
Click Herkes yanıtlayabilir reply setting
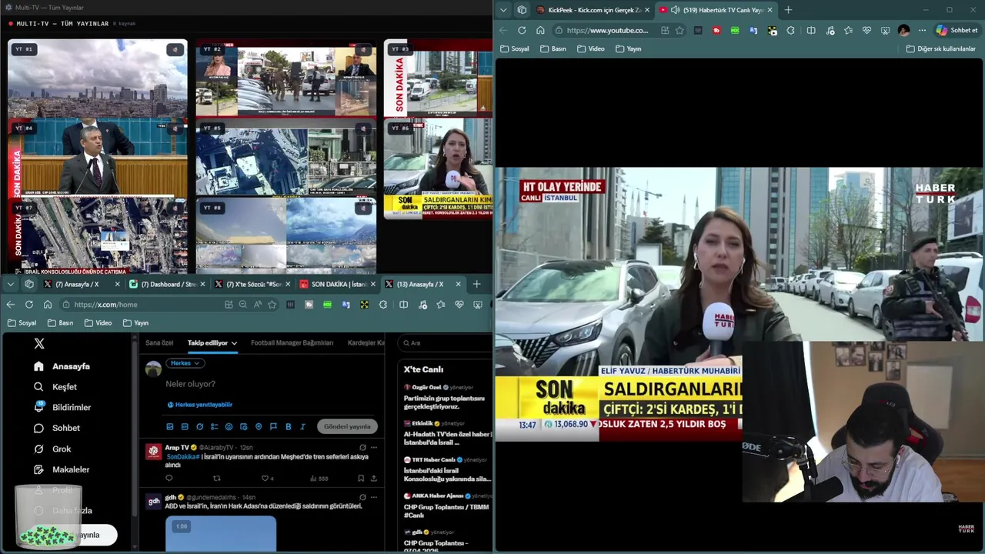coord(200,405)
